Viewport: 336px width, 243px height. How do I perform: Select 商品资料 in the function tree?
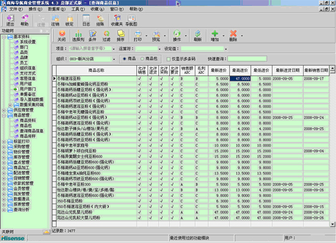[x=27, y=121]
